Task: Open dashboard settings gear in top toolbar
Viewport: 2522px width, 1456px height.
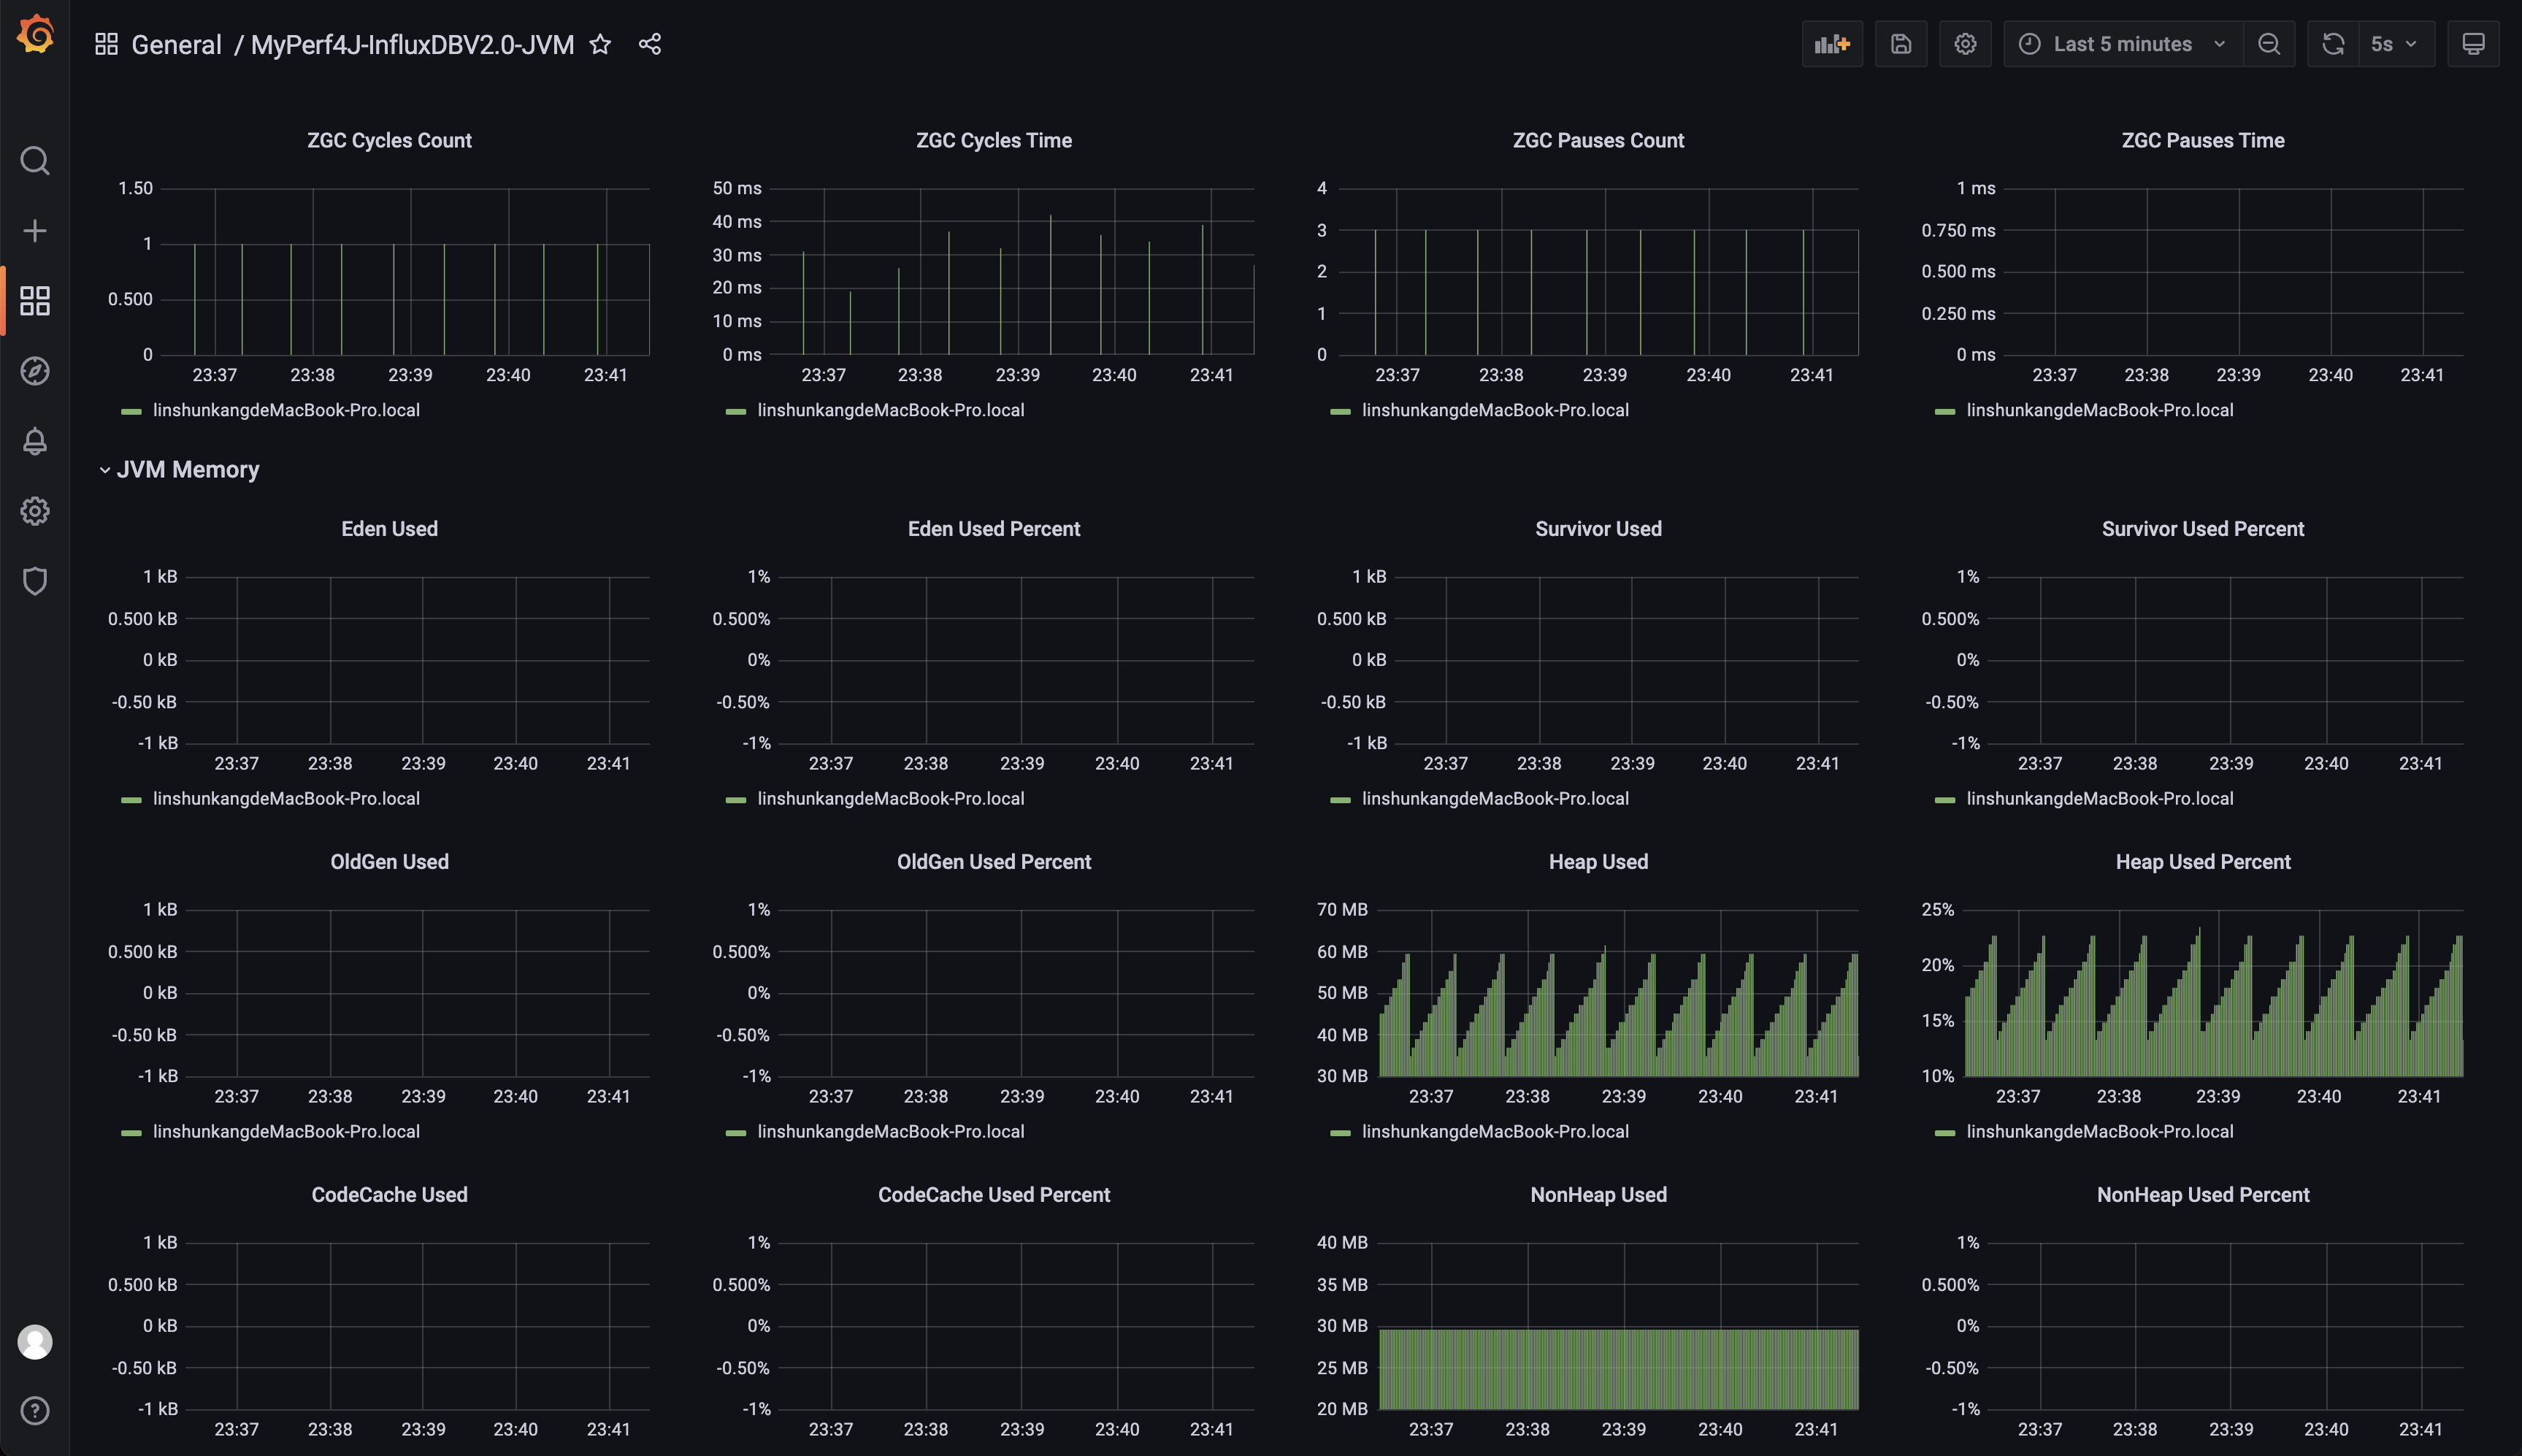Action: [1964, 44]
